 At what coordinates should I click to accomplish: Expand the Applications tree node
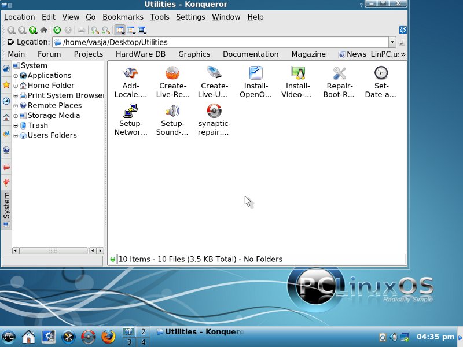click(x=16, y=76)
